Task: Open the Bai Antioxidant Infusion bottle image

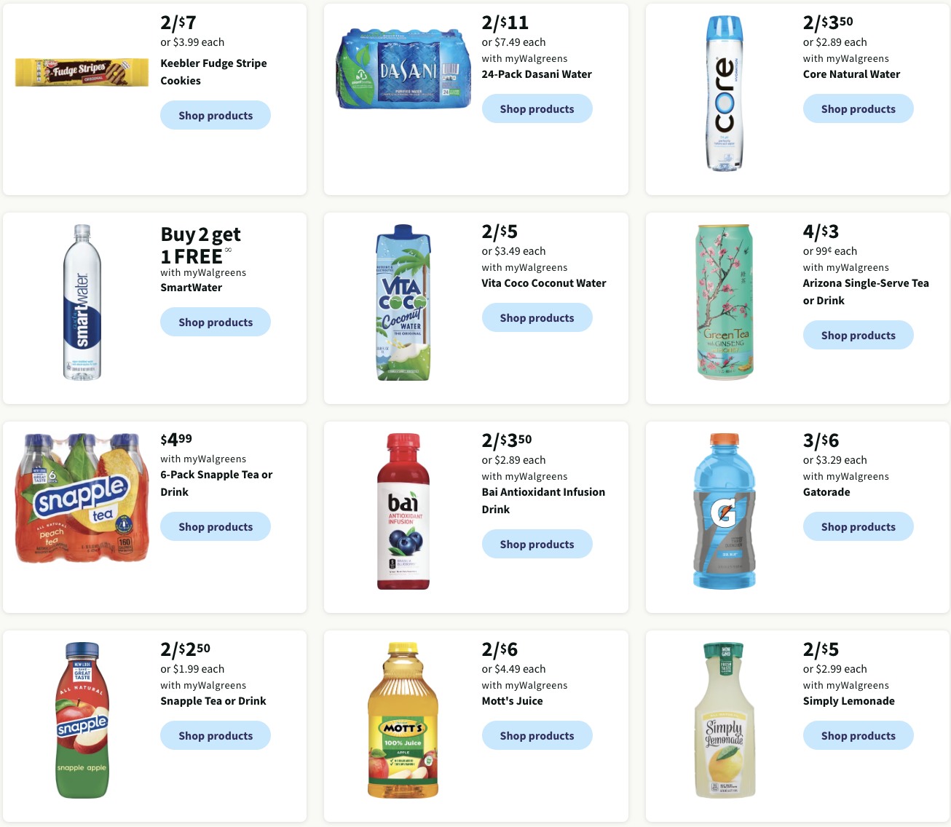Action: point(403,511)
